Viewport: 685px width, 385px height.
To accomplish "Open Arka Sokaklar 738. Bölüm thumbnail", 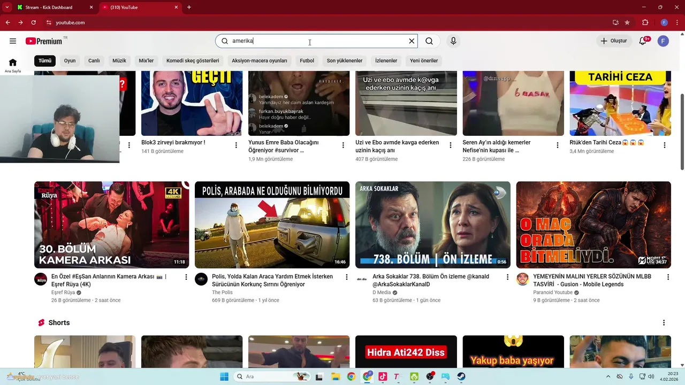I will 433,225.
